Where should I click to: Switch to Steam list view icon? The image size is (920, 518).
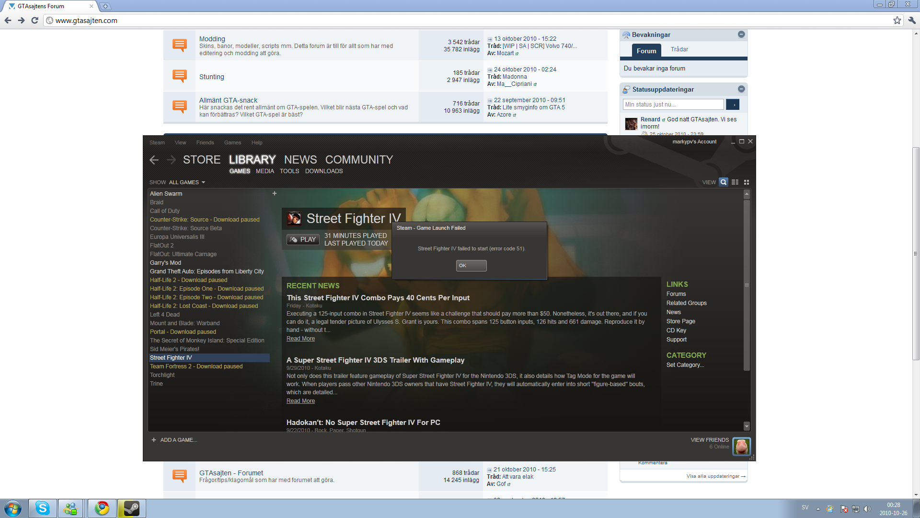735,182
